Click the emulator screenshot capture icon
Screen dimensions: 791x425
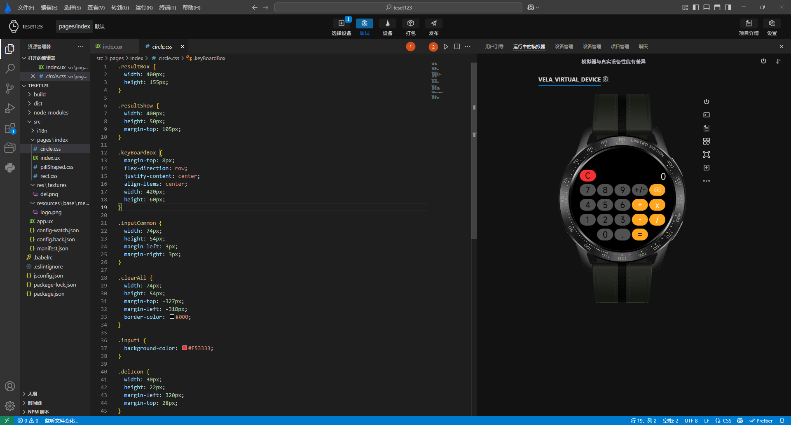tap(707, 154)
